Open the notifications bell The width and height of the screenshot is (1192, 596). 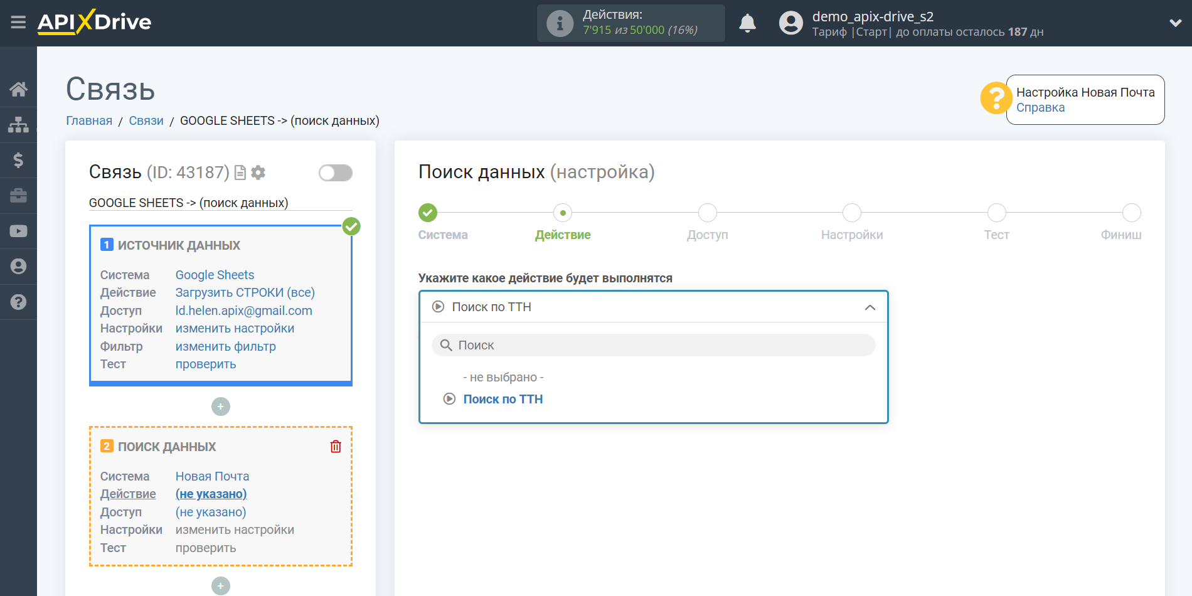pyautogui.click(x=747, y=23)
